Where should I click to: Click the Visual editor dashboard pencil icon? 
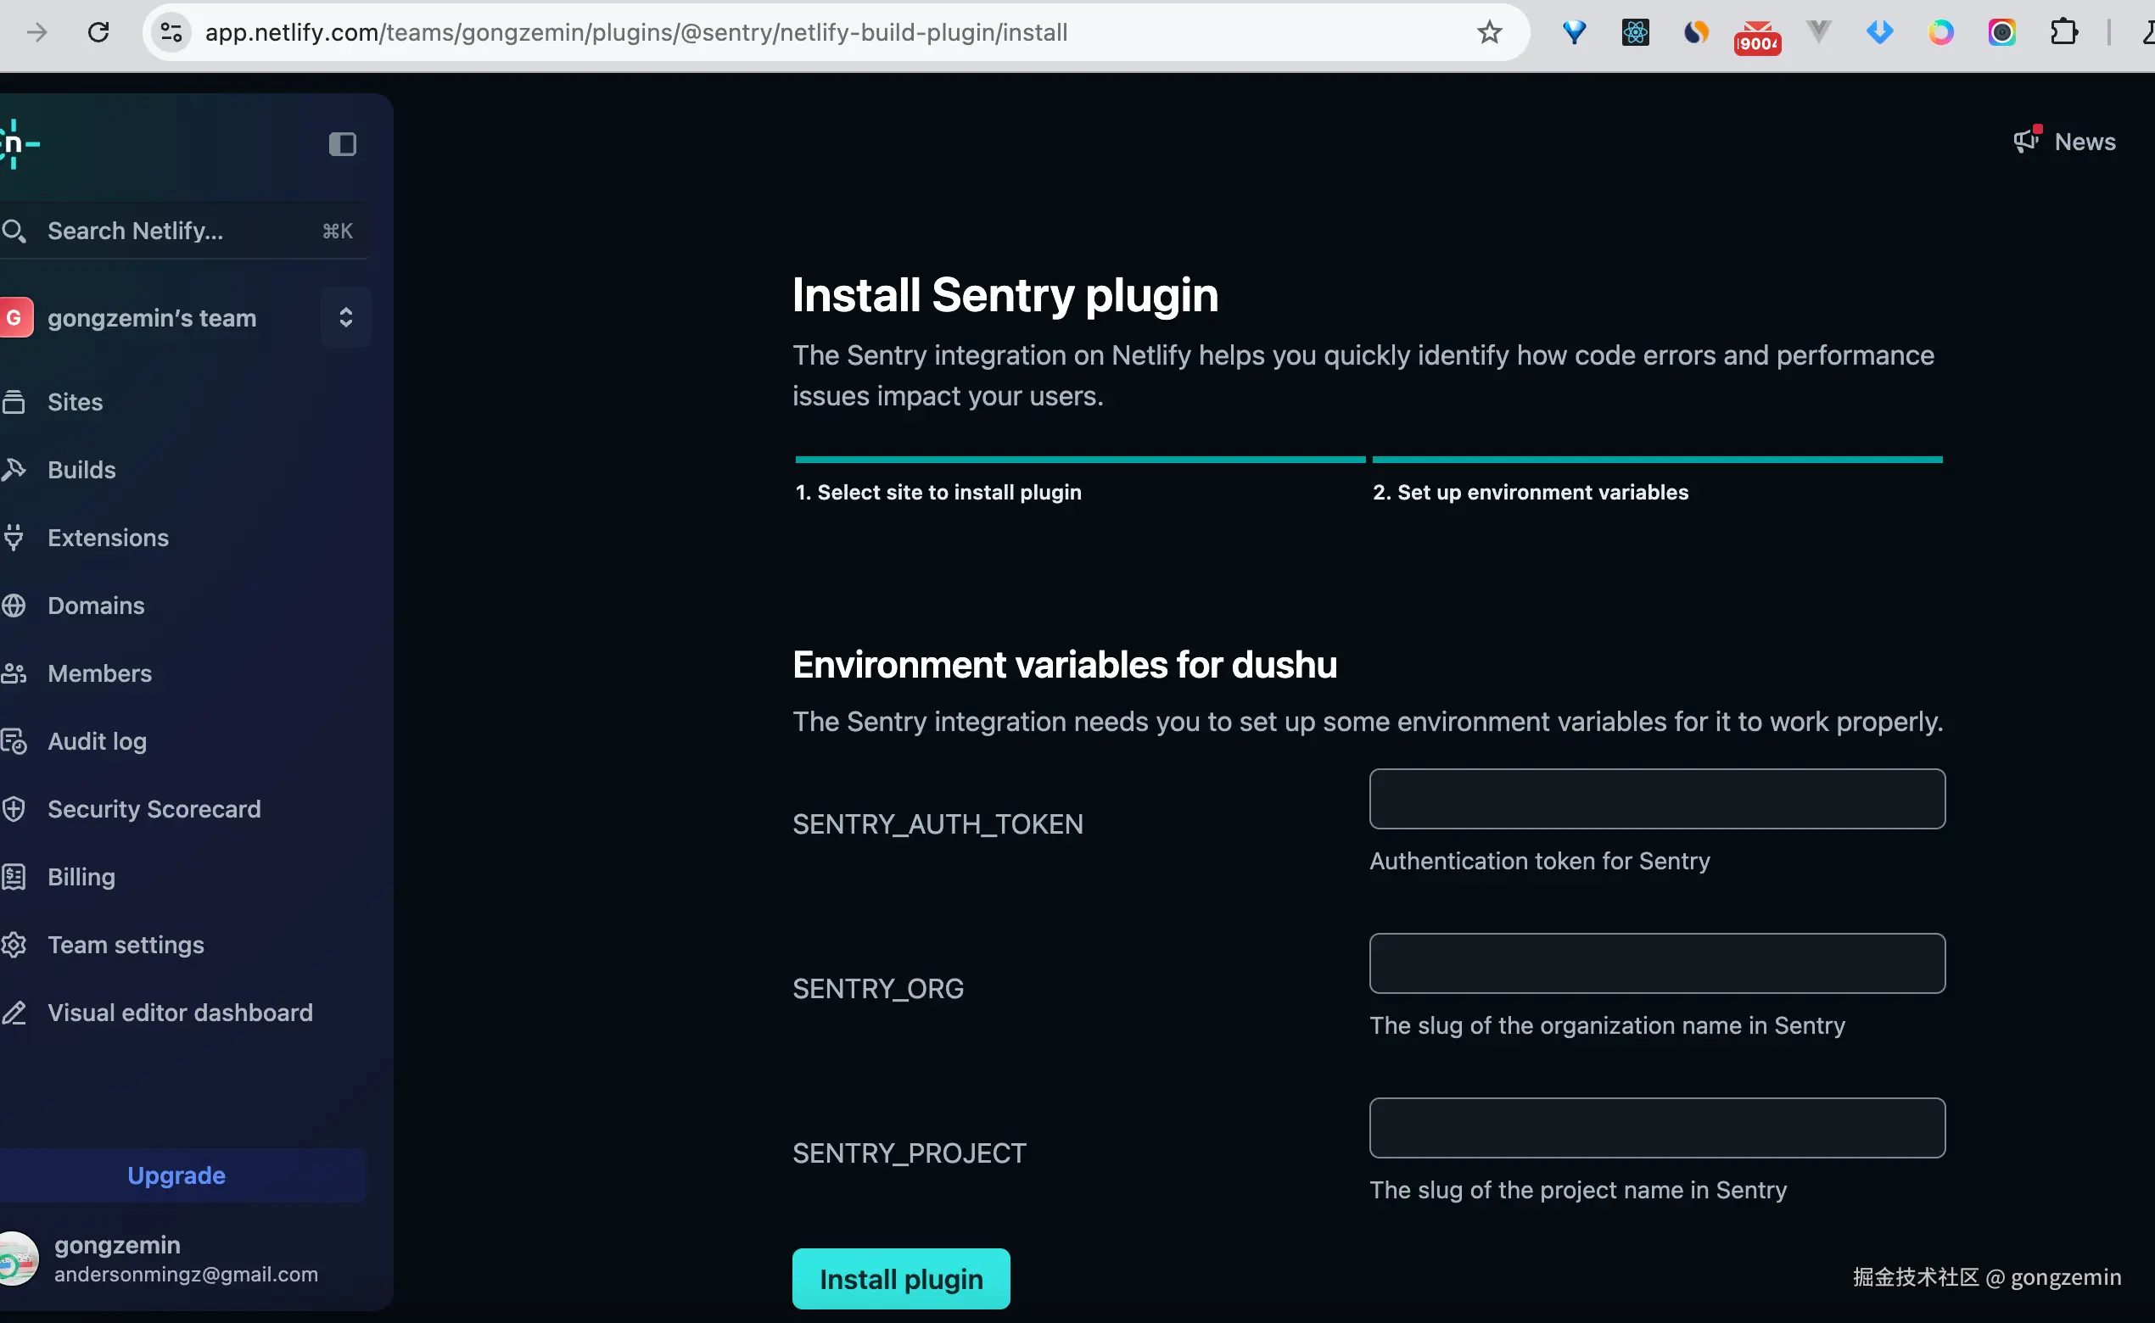pyautogui.click(x=14, y=1013)
